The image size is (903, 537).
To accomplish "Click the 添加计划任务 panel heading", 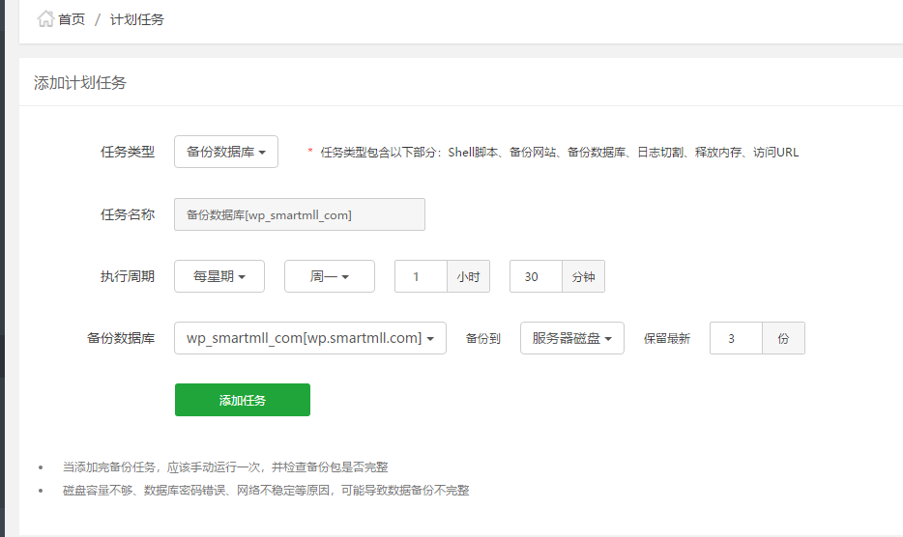I will point(80,83).
